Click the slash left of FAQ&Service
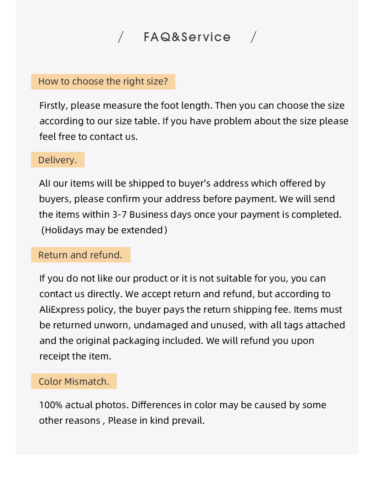 coord(121,37)
